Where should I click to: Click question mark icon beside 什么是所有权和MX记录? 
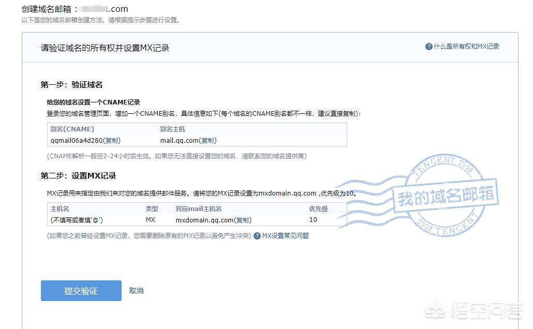[428, 47]
